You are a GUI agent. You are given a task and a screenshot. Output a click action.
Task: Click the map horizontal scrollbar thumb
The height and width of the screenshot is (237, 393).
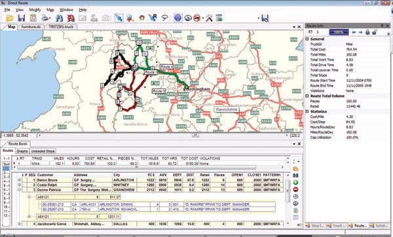[x=195, y=136]
